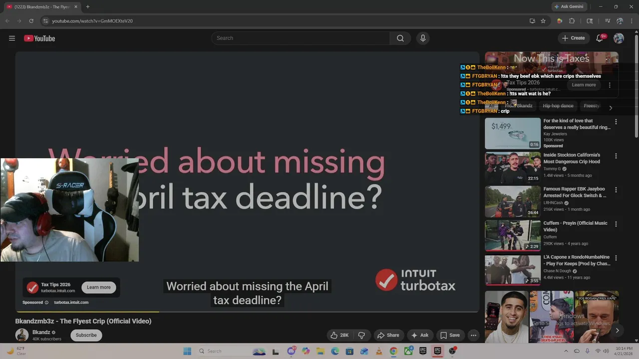639x359 pixels.
Task: Open Chrome three-dot menu
Action: click(631, 21)
